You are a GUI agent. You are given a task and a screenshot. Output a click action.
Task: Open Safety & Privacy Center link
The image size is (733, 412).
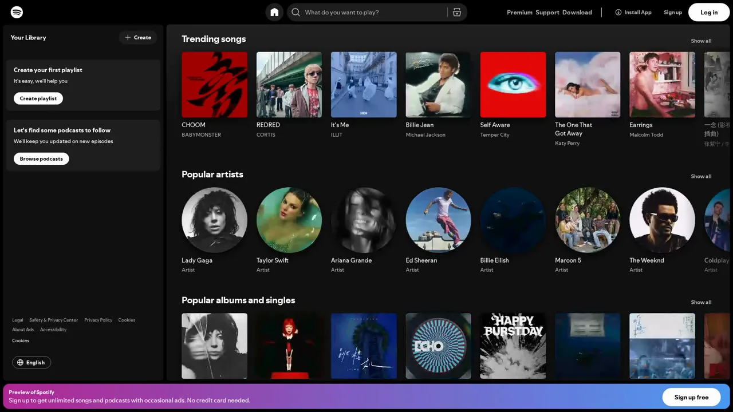(54, 320)
